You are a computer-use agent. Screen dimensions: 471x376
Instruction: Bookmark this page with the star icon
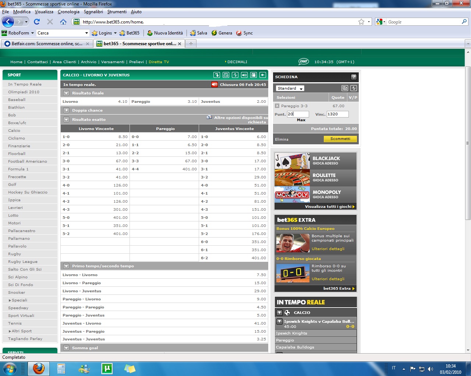pyautogui.click(x=361, y=22)
